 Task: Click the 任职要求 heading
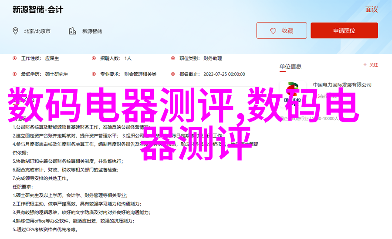[23, 187]
